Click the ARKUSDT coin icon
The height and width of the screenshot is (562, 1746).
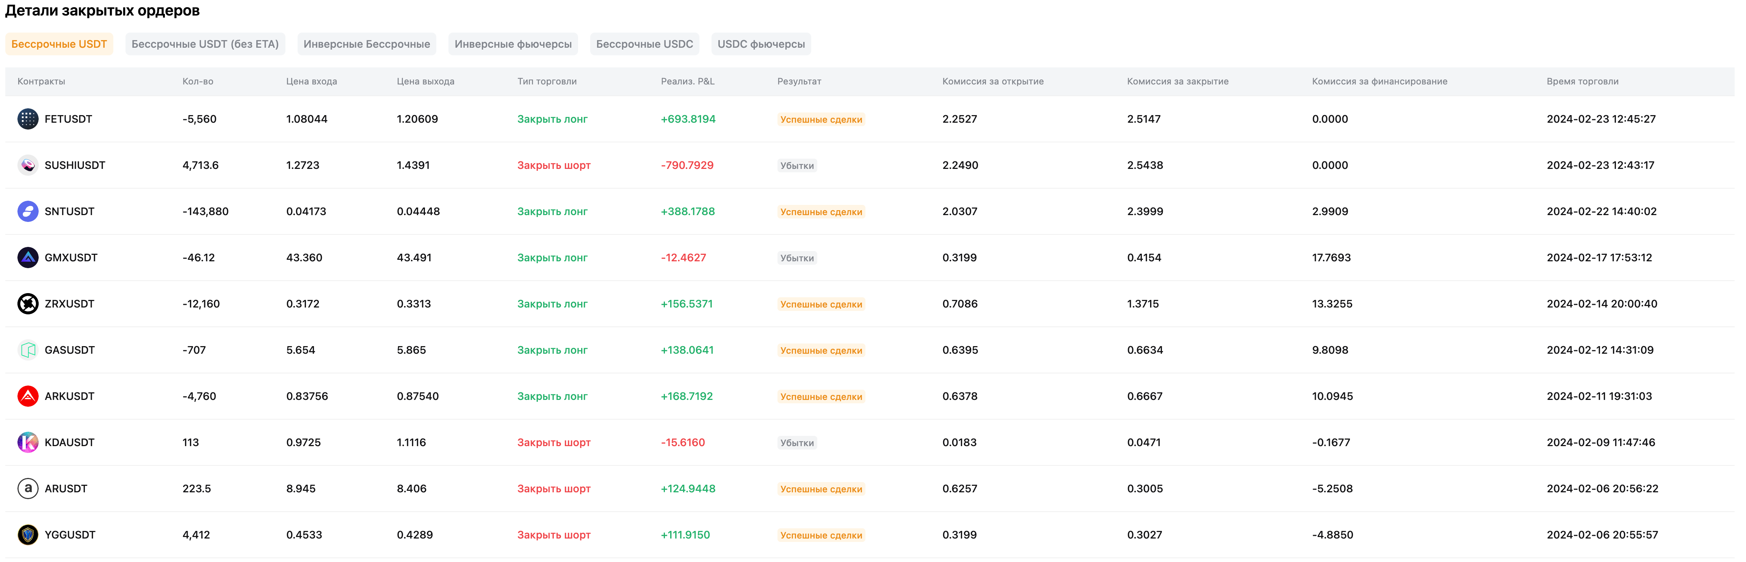pyautogui.click(x=28, y=396)
